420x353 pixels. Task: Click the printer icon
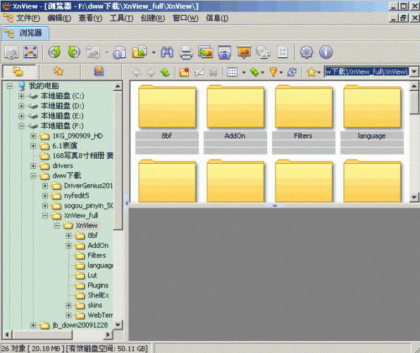(x=186, y=52)
